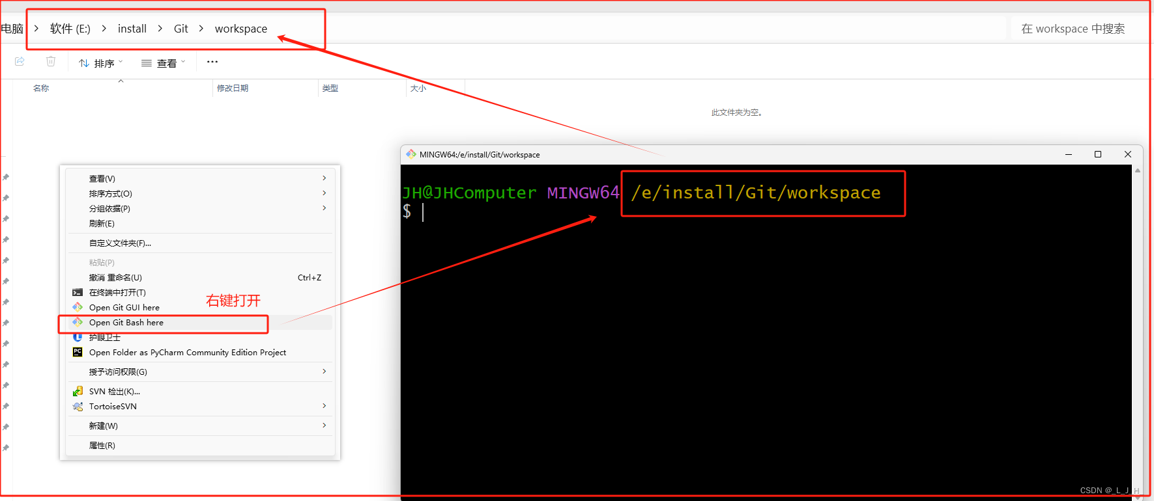Click the delete trash icon in toolbar
Screen dimensions: 1154x501
tap(51, 61)
